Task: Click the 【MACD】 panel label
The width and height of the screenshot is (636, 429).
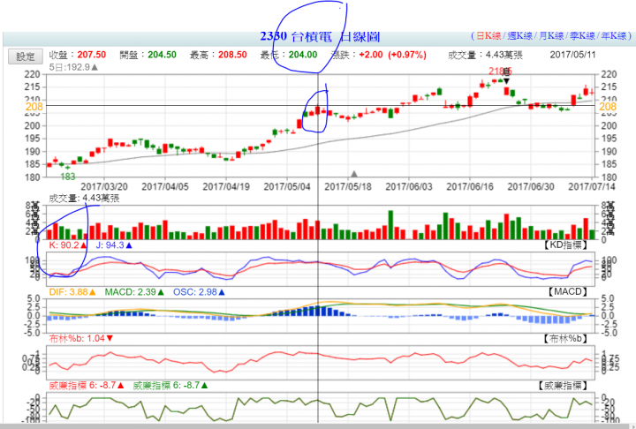Action: pyautogui.click(x=567, y=291)
